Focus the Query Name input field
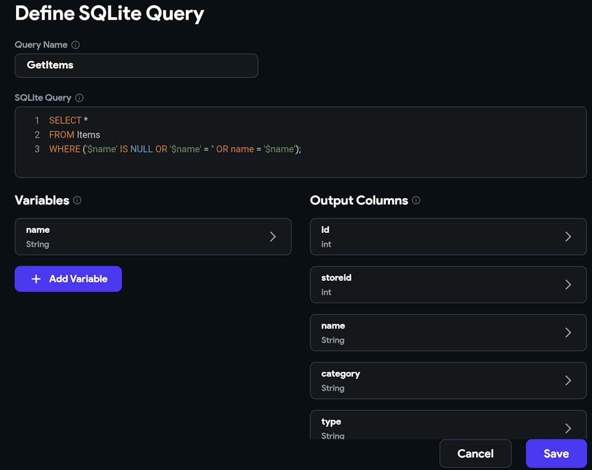This screenshot has width=592, height=470. point(136,66)
